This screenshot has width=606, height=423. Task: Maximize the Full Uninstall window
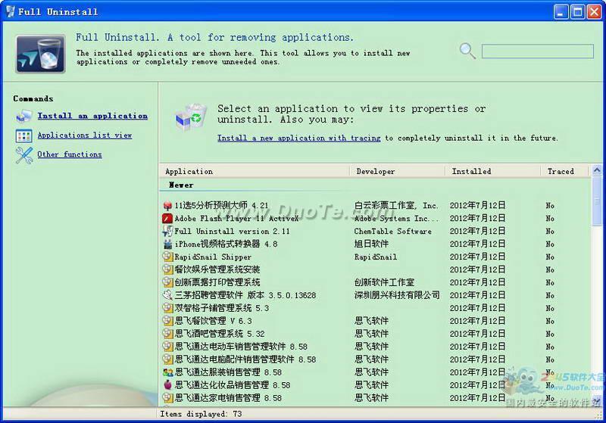tap(578, 11)
